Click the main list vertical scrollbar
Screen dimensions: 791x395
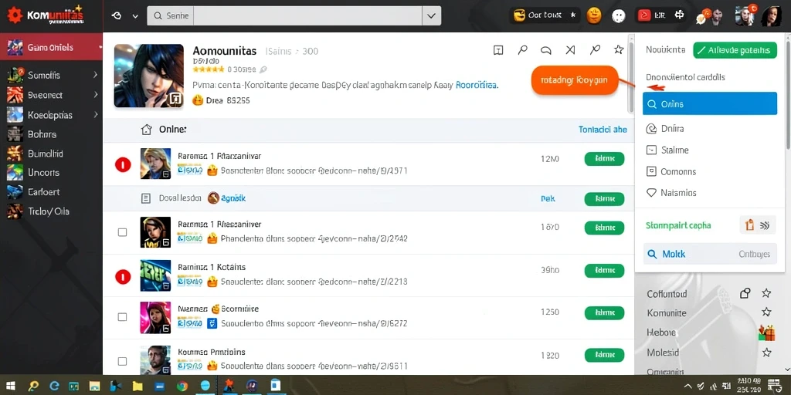tap(630, 75)
